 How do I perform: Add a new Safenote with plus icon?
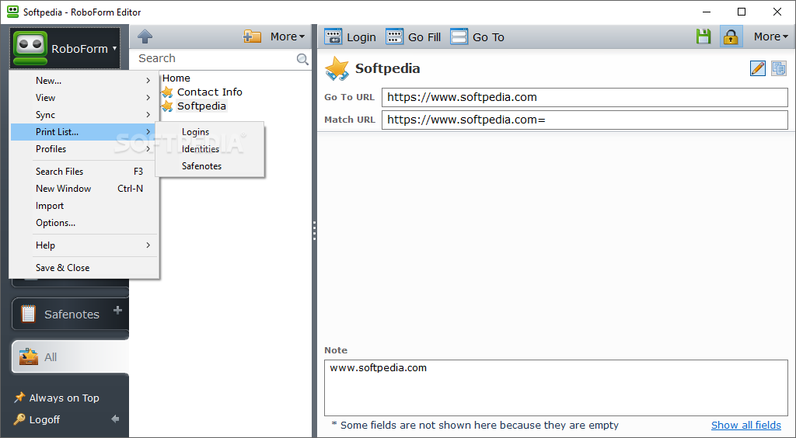click(x=118, y=310)
